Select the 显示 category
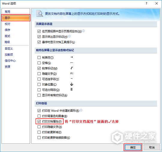The height and width of the screenshot is (152, 162). point(16,18)
